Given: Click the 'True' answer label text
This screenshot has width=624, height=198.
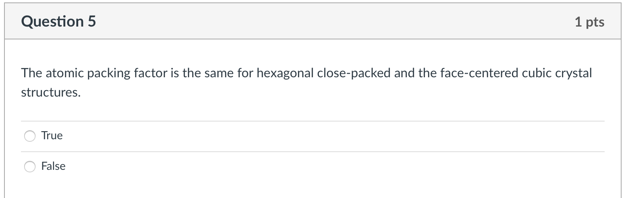Looking at the screenshot, I should tap(52, 136).
